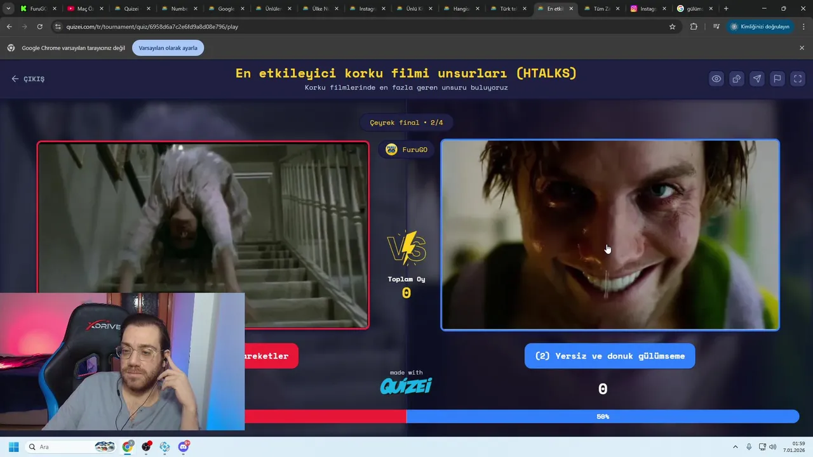Click the flag report icon
The width and height of the screenshot is (813, 457).
click(x=777, y=79)
